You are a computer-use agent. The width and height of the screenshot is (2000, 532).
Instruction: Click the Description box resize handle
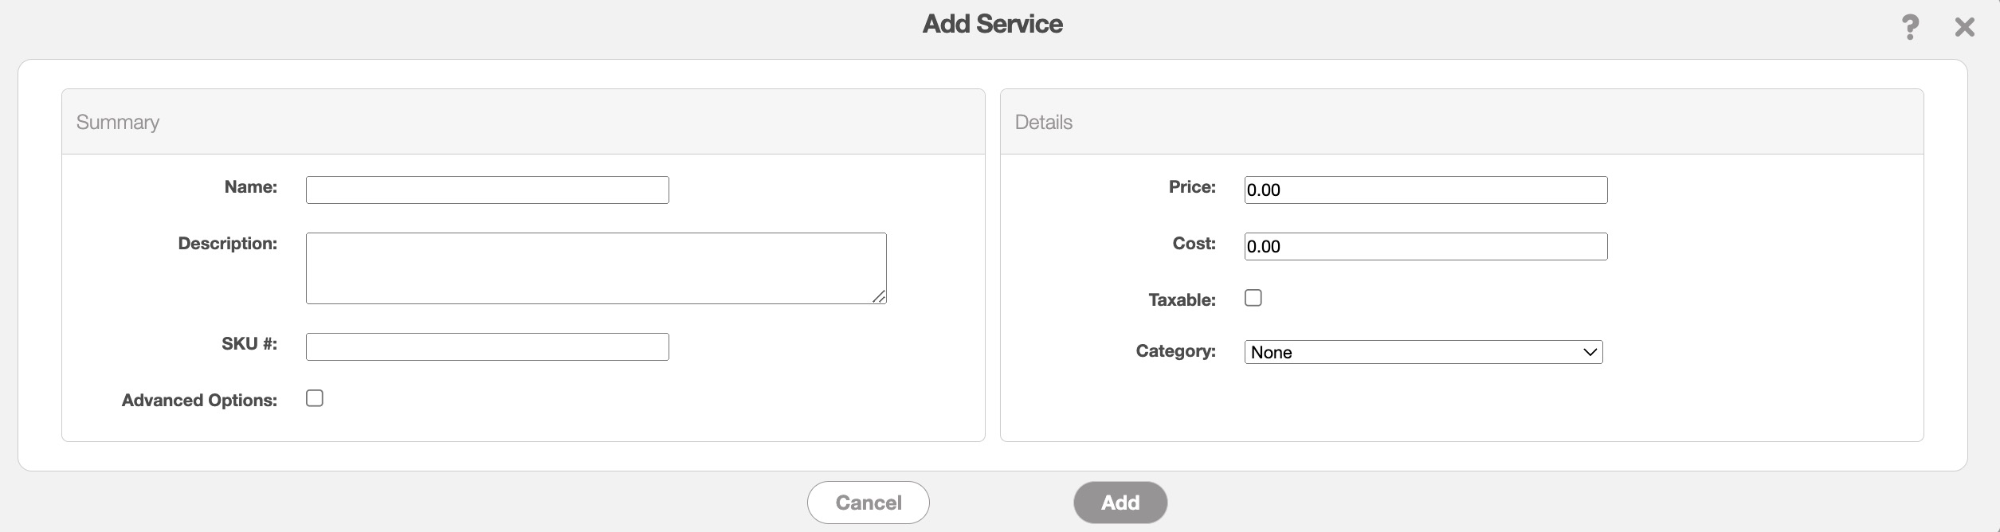pos(879,296)
